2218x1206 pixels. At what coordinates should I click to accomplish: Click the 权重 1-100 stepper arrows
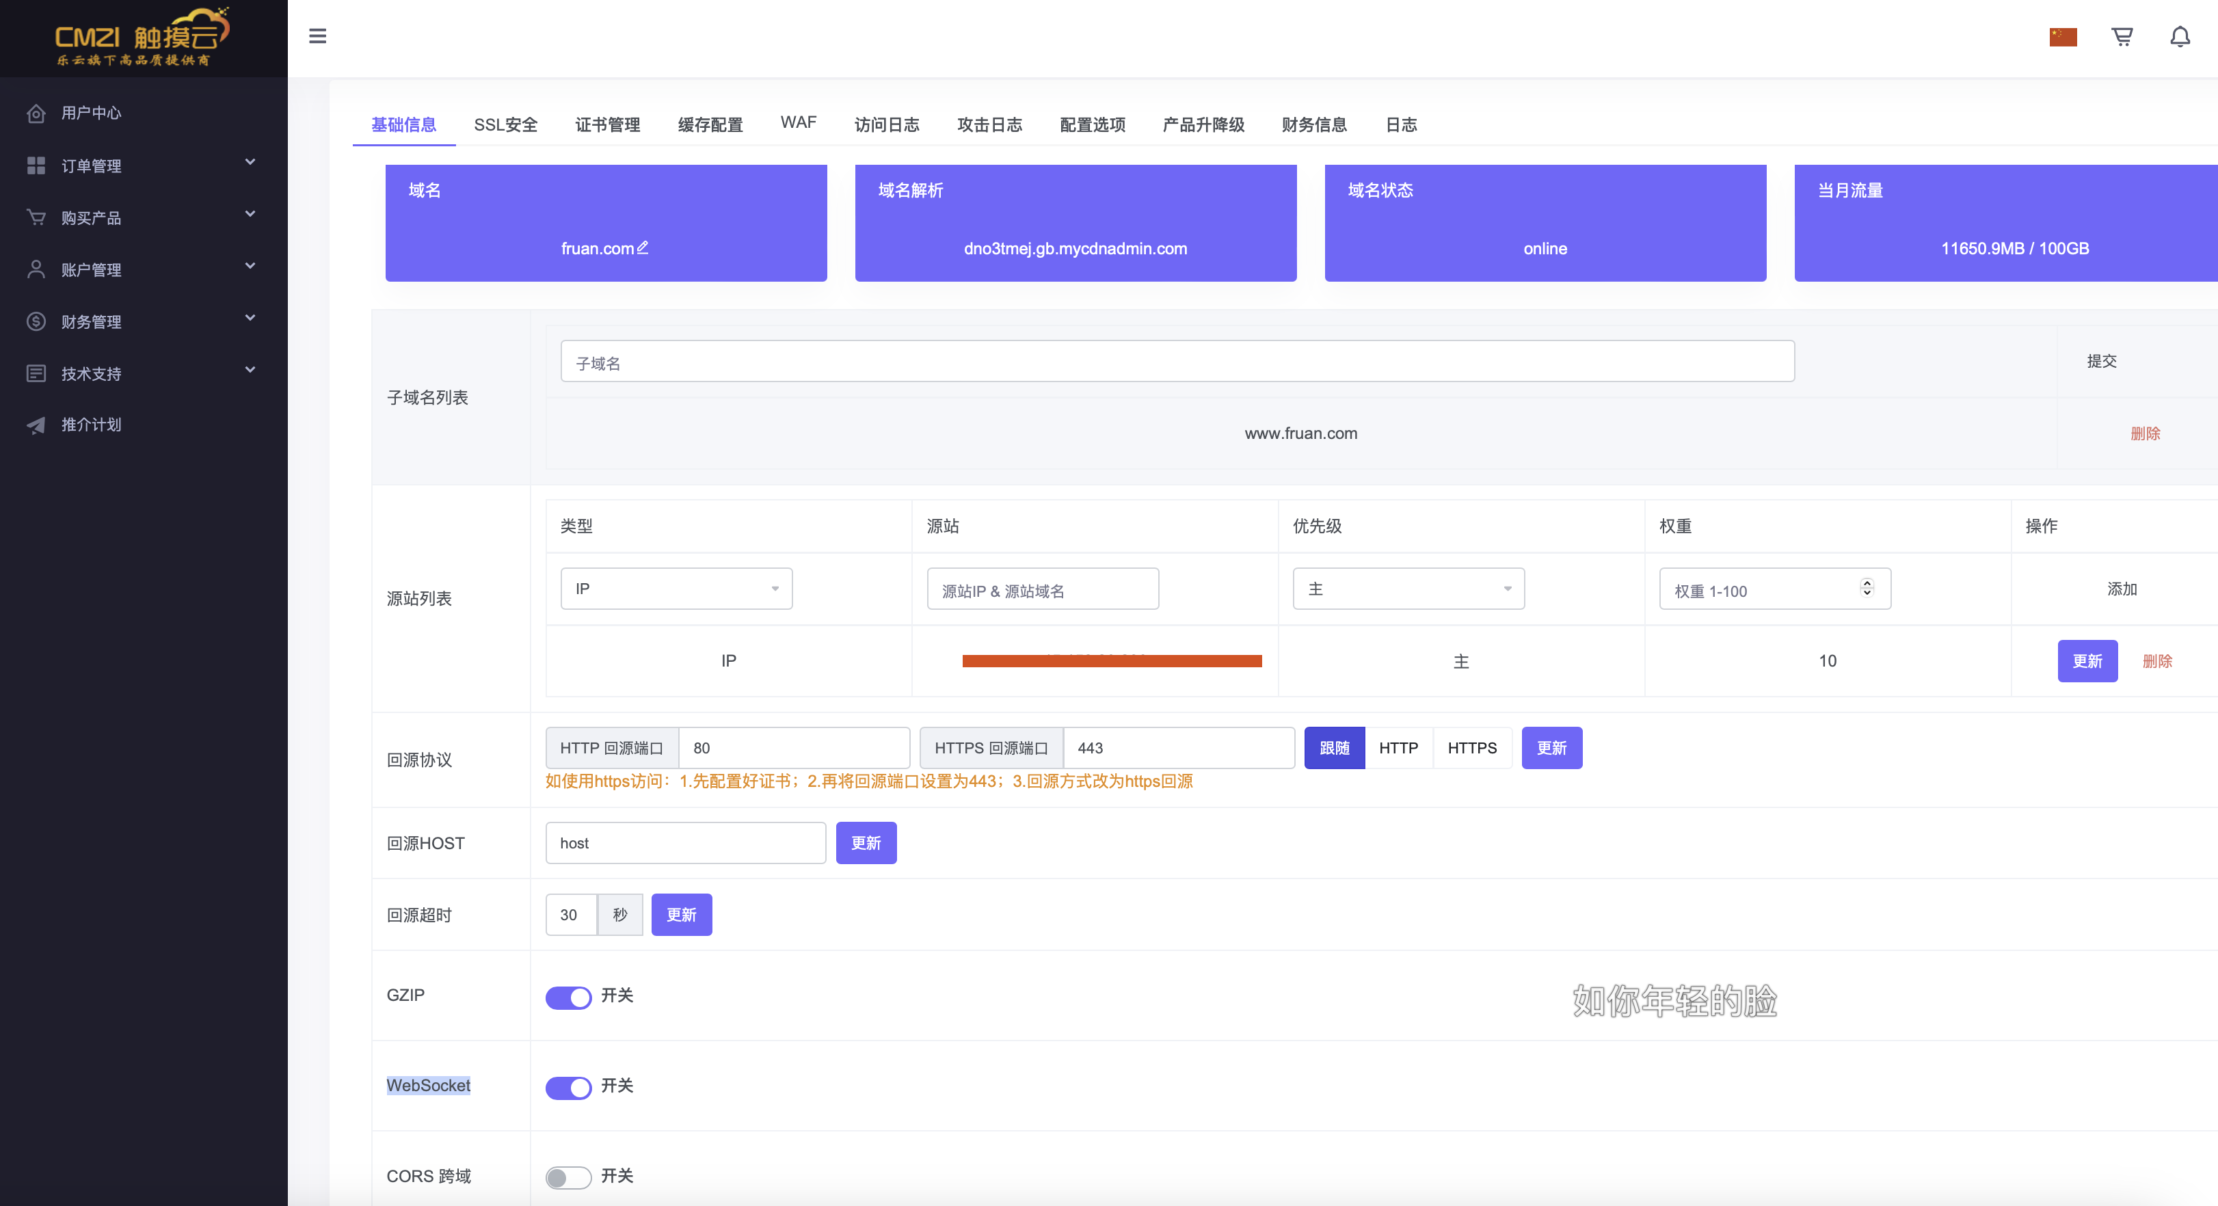click(1867, 587)
